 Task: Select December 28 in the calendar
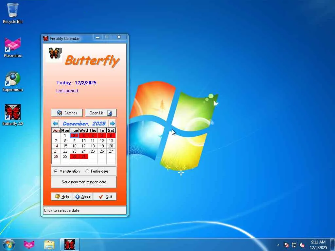[56, 157]
